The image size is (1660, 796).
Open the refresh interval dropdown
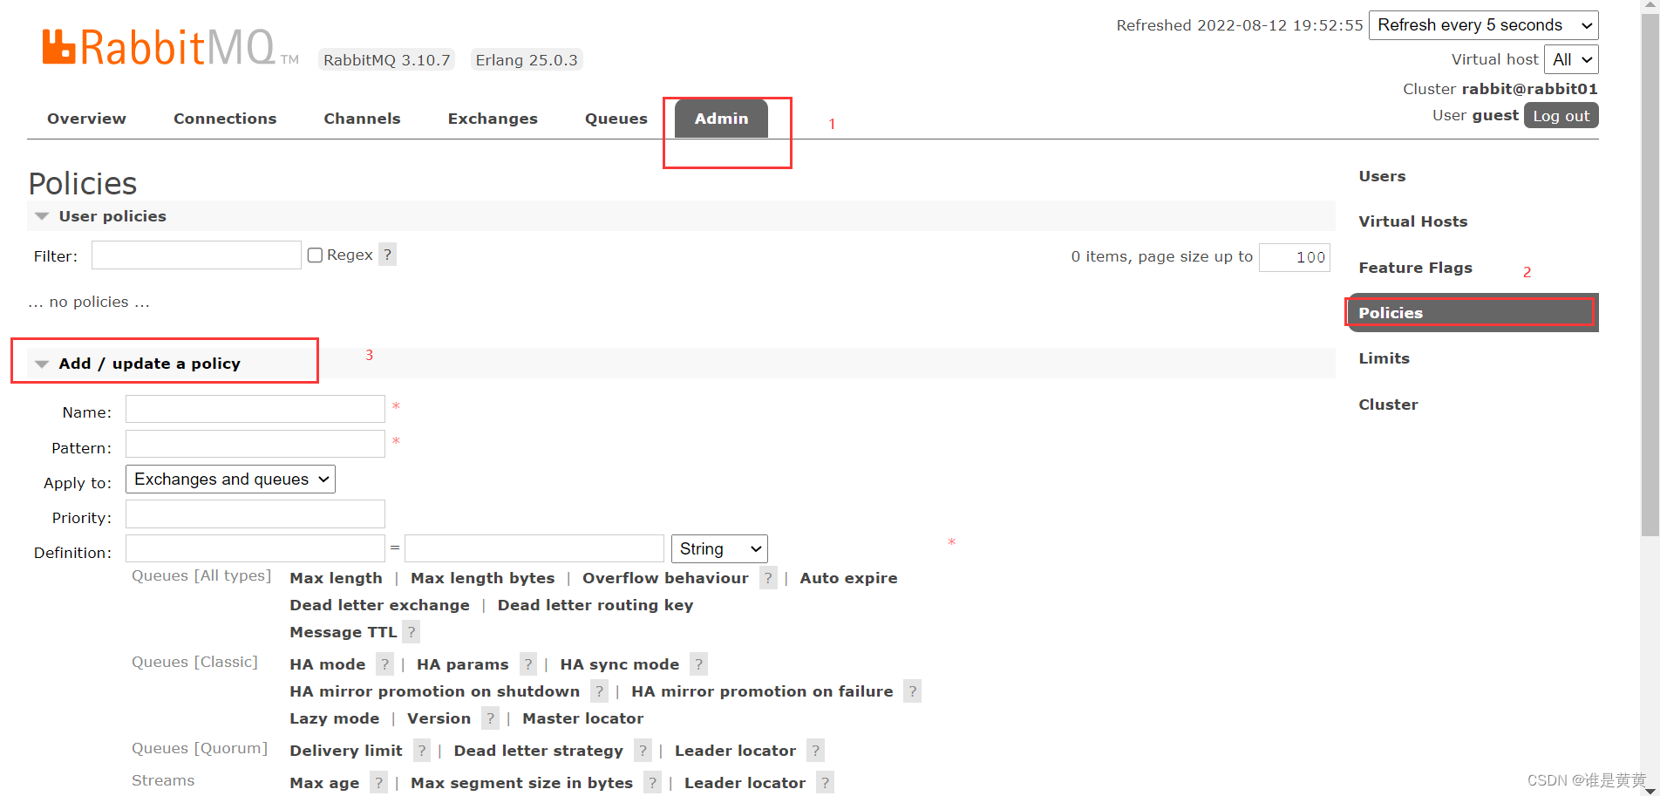(x=1483, y=25)
